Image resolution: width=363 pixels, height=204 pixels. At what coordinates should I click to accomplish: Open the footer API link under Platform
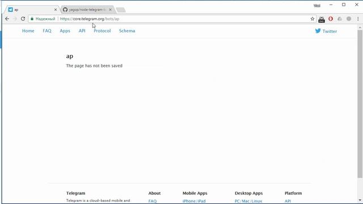pyautogui.click(x=288, y=201)
